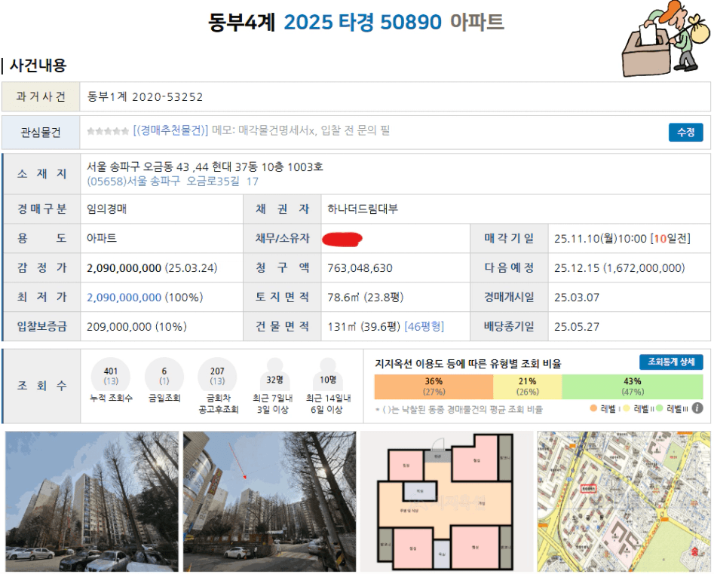Click the bidding cartoon icon at top right
Screen dimensions: 714x574
tap(663, 38)
